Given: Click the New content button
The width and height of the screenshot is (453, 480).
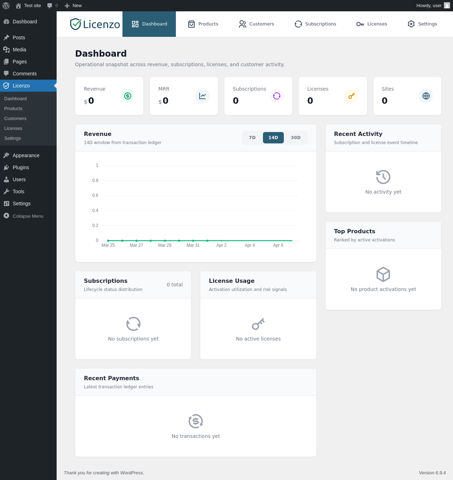Looking at the screenshot, I should [73, 6].
